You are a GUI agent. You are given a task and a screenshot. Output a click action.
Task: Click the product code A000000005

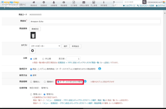click(36, 15)
